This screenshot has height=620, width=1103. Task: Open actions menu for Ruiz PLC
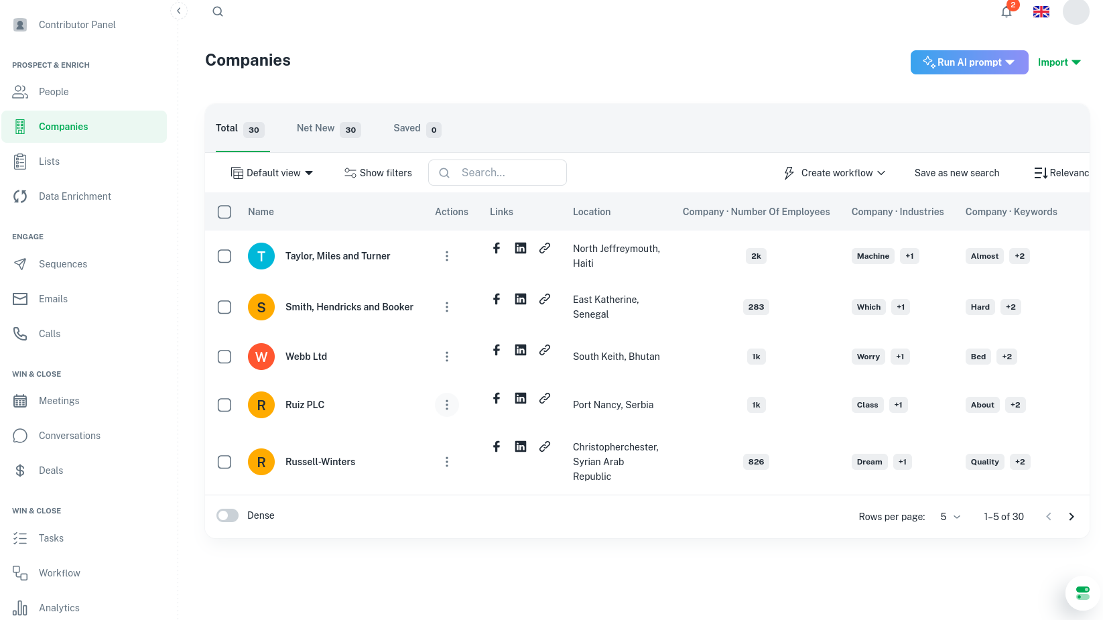coord(447,405)
